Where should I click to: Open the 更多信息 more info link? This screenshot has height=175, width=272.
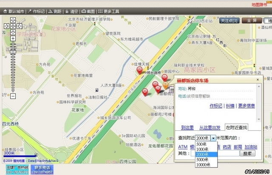[x=246, y=106]
